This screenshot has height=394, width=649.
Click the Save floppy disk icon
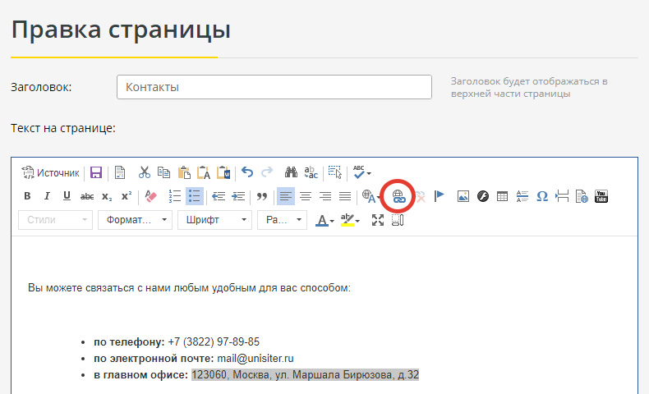[96, 172]
